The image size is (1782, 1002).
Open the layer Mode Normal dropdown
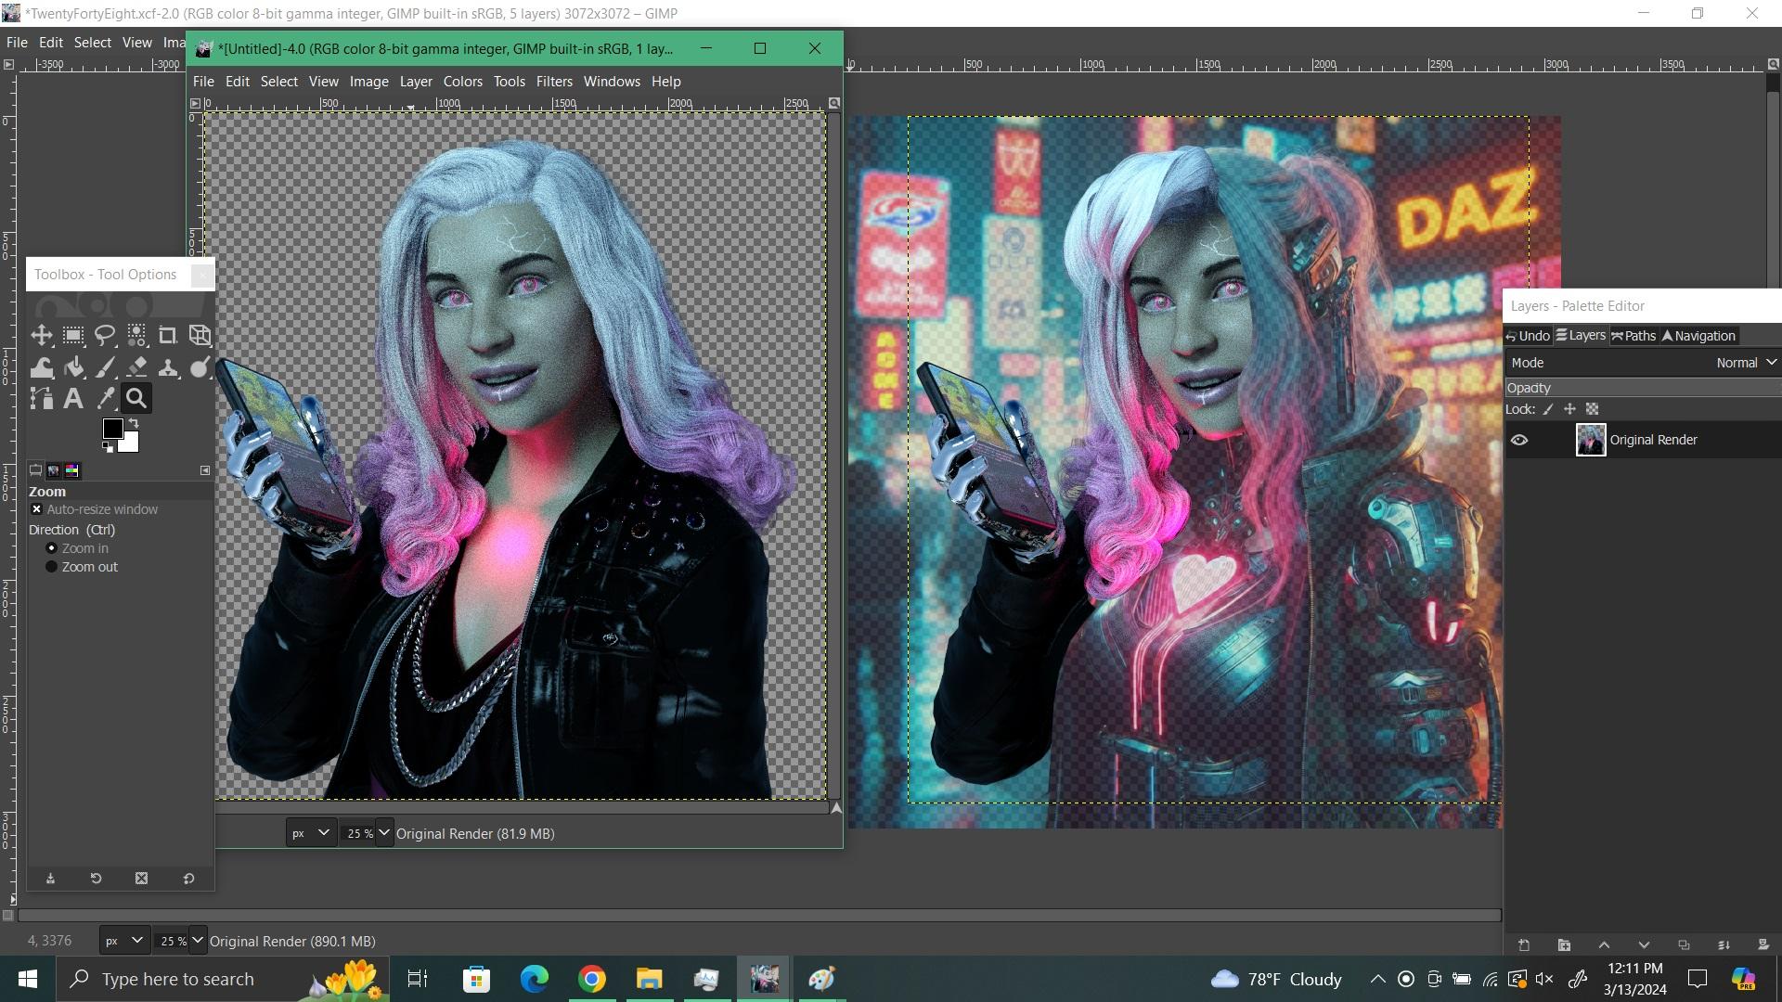[1745, 363]
